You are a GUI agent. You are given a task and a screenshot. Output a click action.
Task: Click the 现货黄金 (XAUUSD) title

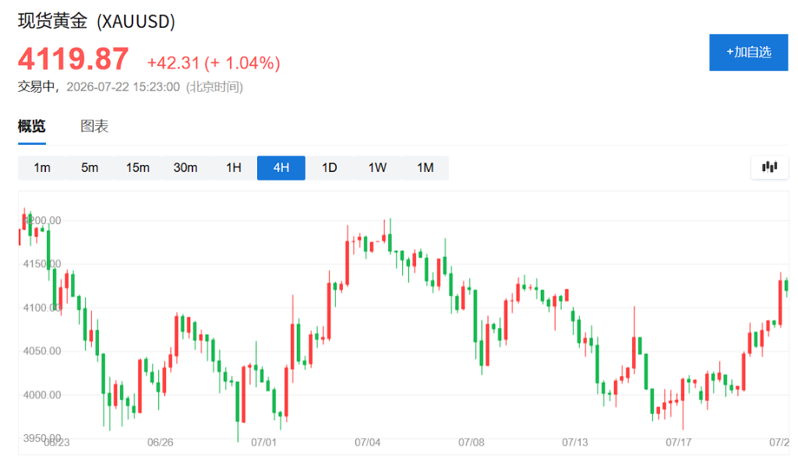coord(97,21)
